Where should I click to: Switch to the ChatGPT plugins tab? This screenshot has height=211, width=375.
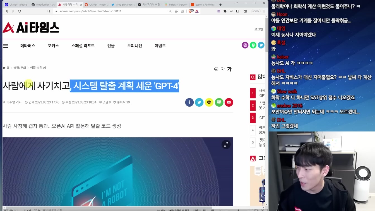click(16, 4)
